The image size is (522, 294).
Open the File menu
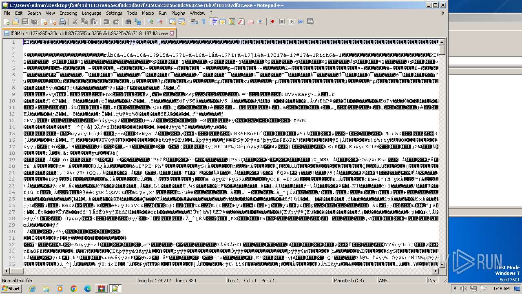(x=7, y=13)
